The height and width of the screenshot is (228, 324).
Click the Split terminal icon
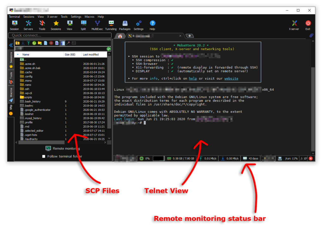coord(84,25)
